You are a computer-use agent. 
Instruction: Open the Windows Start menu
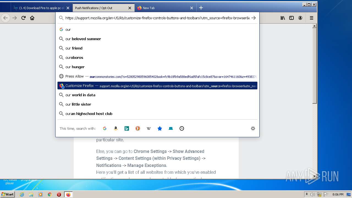7,194
